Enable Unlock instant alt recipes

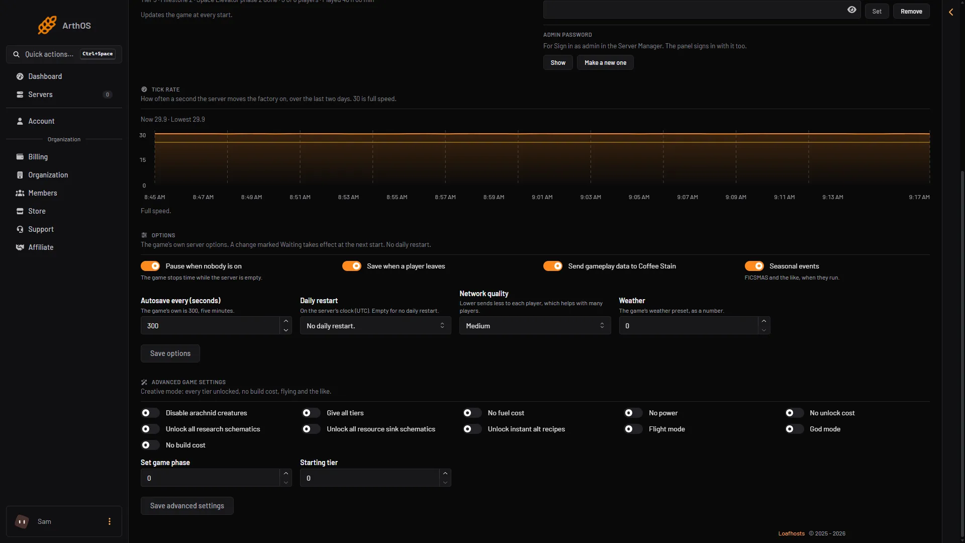tap(472, 429)
